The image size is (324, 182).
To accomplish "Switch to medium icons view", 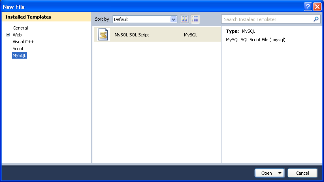I will tap(195, 19).
